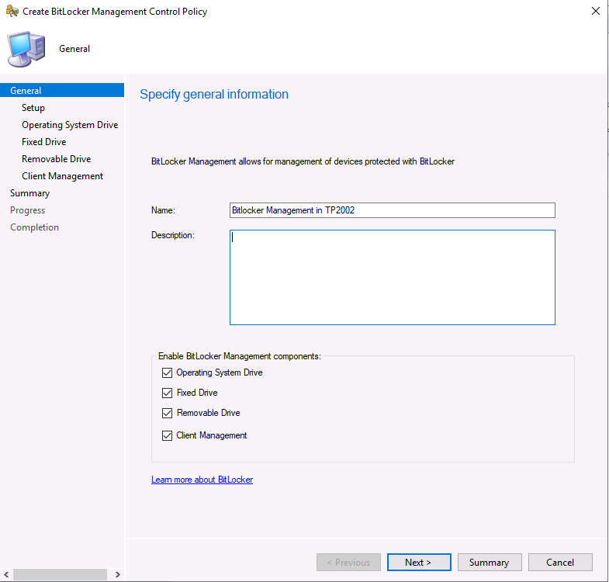
Task: Select Removable Drive in the wizard navigation
Action: [x=57, y=159]
